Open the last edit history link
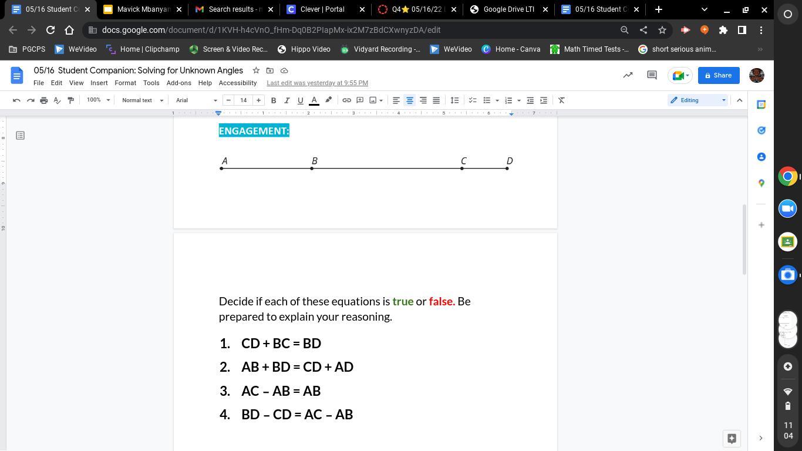This screenshot has height=451, width=802. 317,83
